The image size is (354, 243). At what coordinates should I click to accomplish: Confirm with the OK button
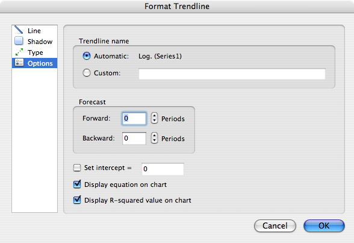tap(324, 226)
